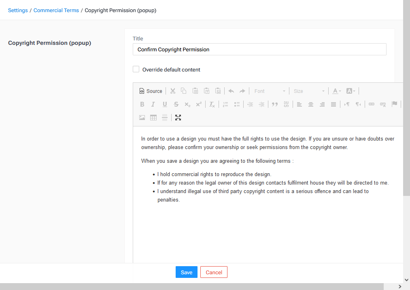The image size is (410, 290).
Task: Open the background color dropdown
Action: pos(351,91)
